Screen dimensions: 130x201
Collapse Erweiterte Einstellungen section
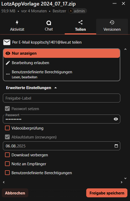point(31,88)
